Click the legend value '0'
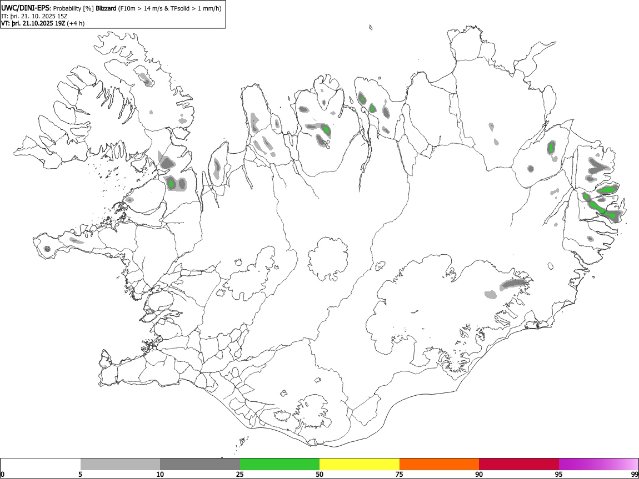The width and height of the screenshot is (639, 479). click(x=3, y=474)
